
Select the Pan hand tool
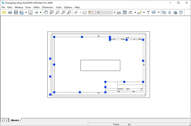(x=46, y=12)
